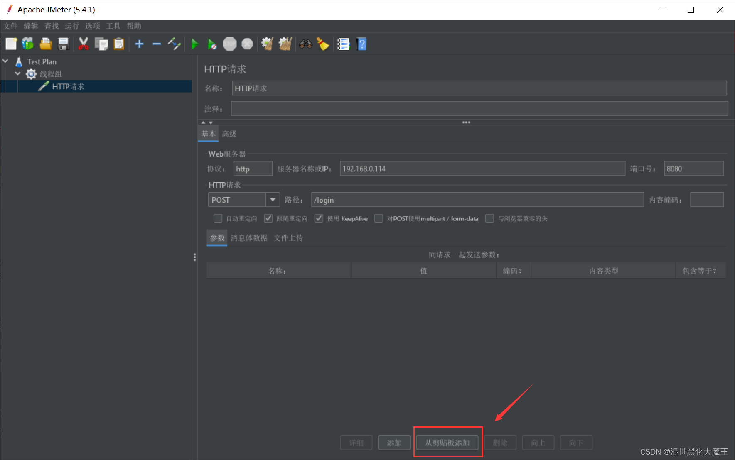Select the 线程组 gear icon in tree

pyautogui.click(x=31, y=74)
